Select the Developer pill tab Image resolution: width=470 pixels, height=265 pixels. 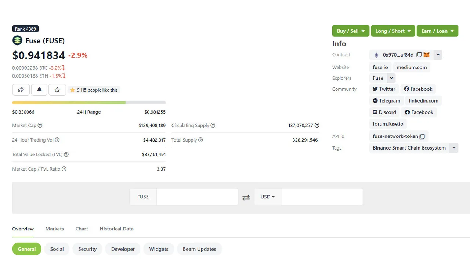[123, 249]
